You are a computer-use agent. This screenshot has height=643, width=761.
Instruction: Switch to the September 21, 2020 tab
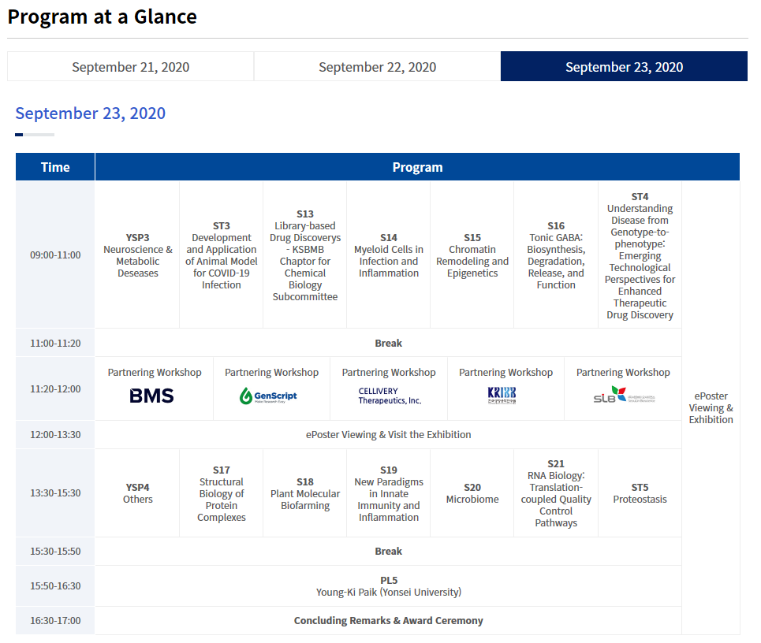tap(130, 67)
